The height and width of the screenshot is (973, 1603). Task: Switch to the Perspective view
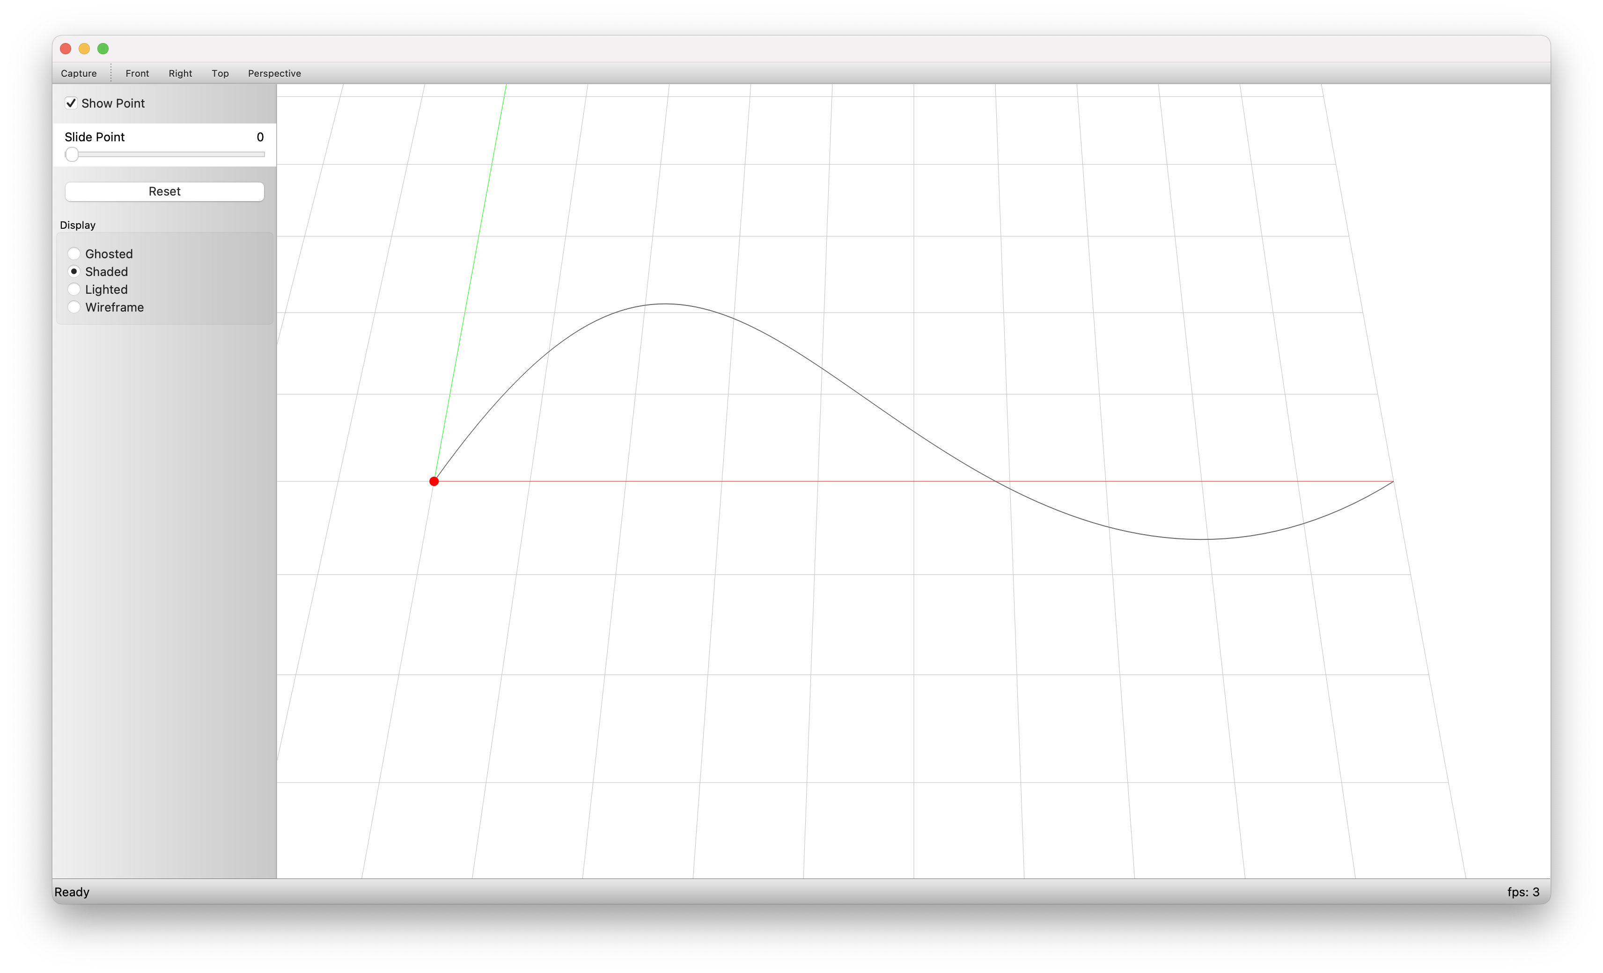coord(273,73)
